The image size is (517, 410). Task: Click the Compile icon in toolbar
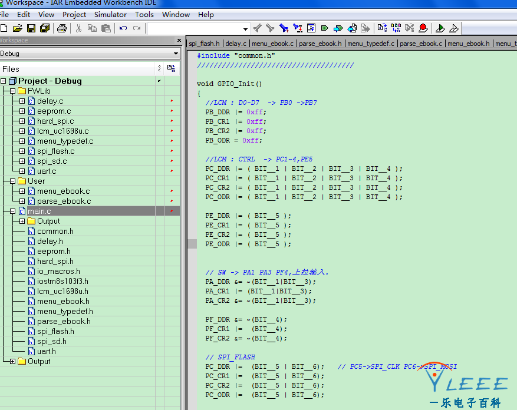(x=381, y=28)
